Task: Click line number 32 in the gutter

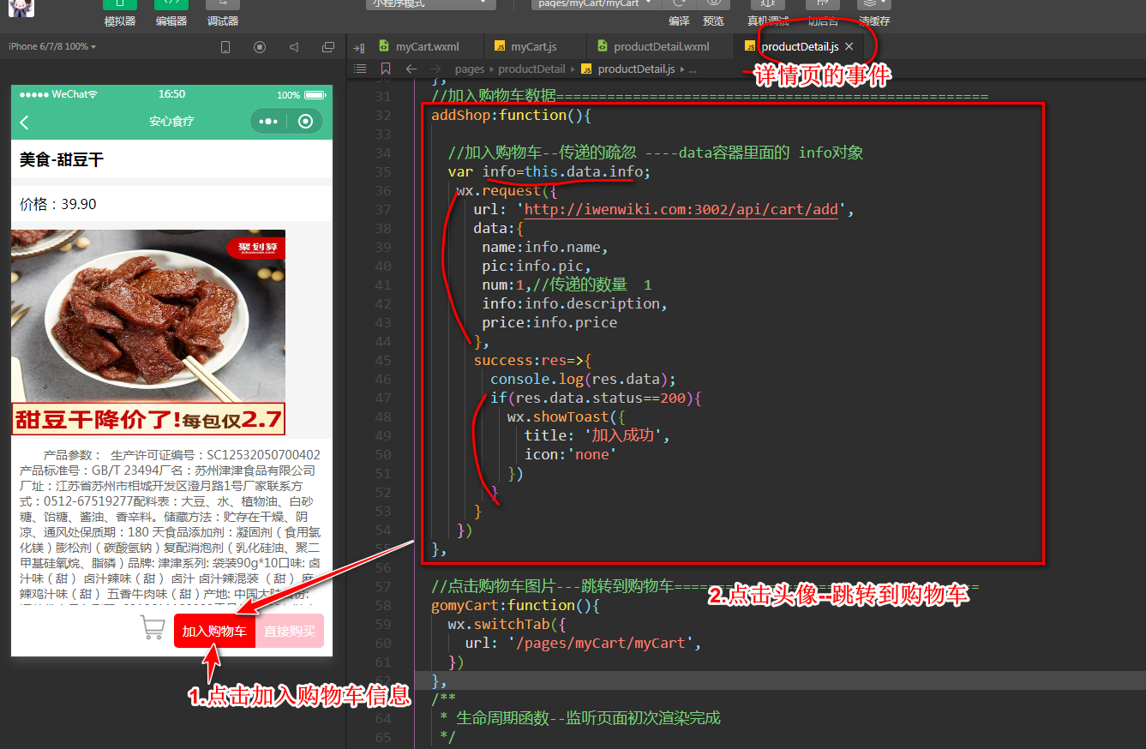Action: click(382, 116)
